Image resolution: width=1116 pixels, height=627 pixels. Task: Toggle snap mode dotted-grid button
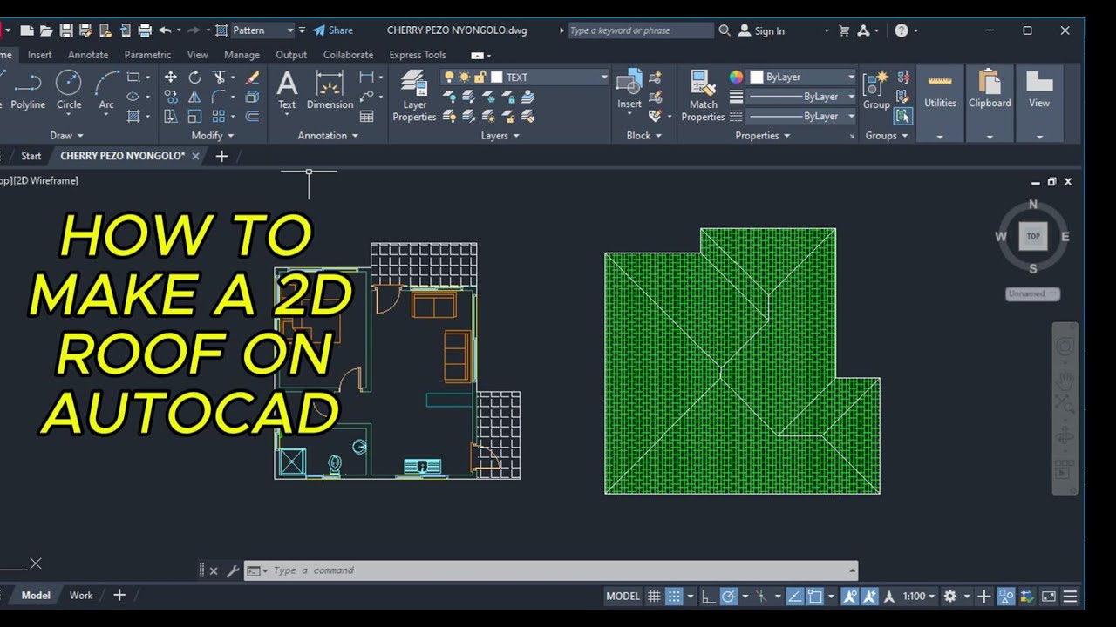click(x=674, y=597)
